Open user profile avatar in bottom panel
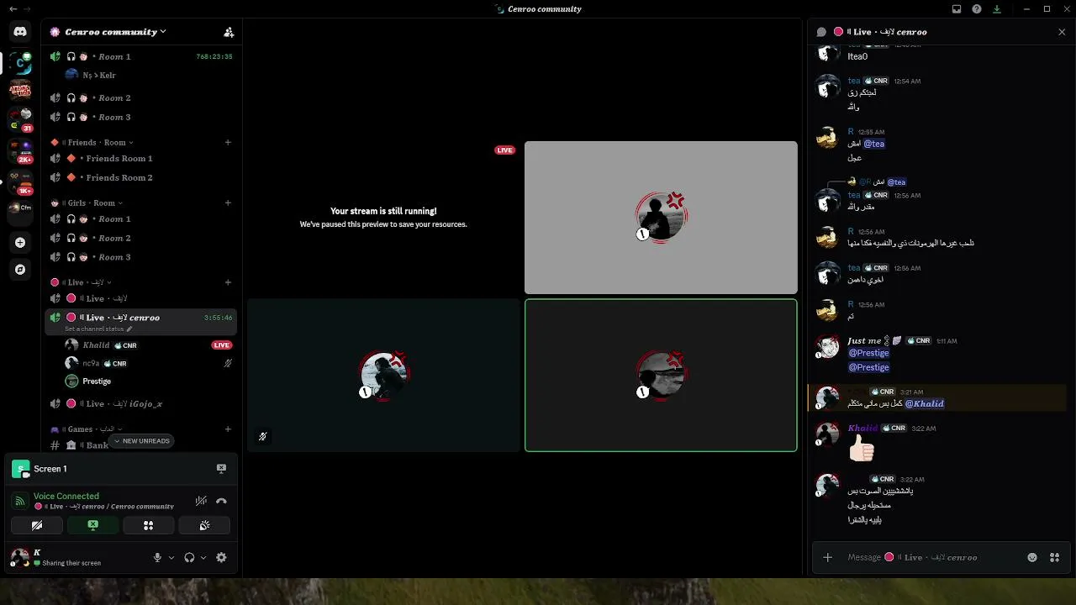The width and height of the screenshot is (1076, 605). coord(19,556)
